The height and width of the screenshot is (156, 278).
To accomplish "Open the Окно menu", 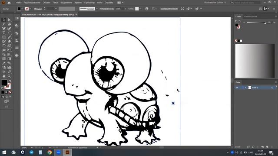I will coord(100,3).
